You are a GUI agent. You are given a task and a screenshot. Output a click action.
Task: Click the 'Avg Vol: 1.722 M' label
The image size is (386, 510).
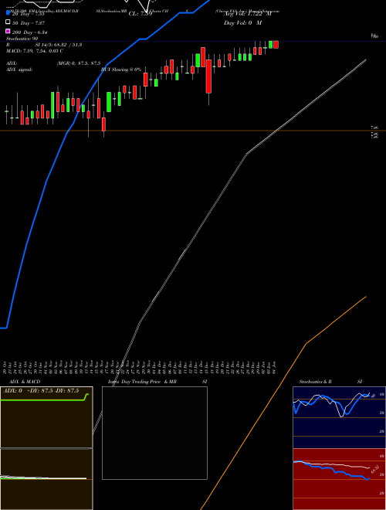248,14
